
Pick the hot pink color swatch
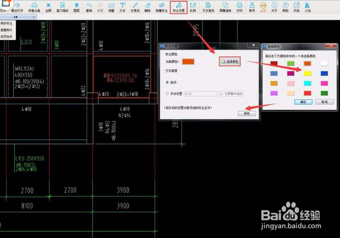(x=324, y=83)
